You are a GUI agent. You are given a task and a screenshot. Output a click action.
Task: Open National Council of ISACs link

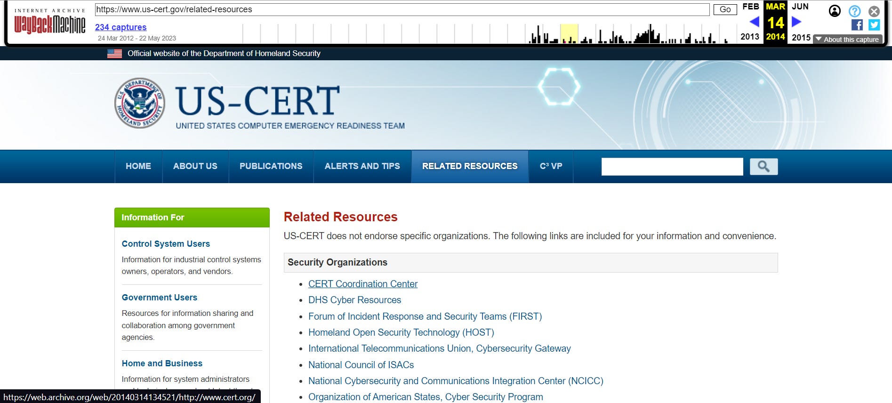tap(361, 365)
